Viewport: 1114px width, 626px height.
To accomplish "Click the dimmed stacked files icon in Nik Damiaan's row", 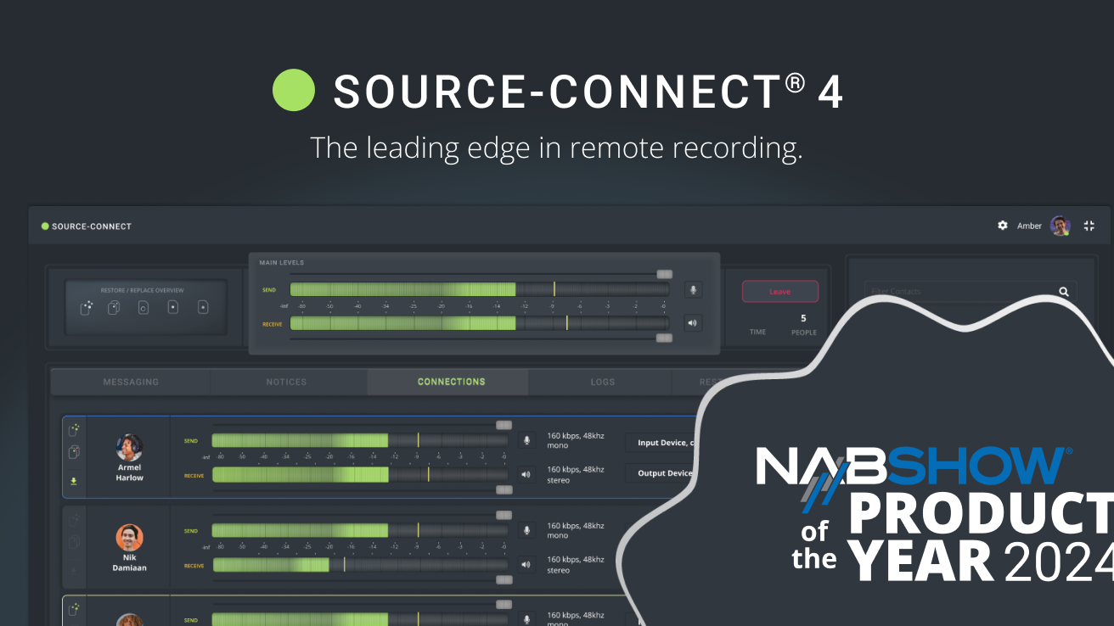I will pos(74,542).
